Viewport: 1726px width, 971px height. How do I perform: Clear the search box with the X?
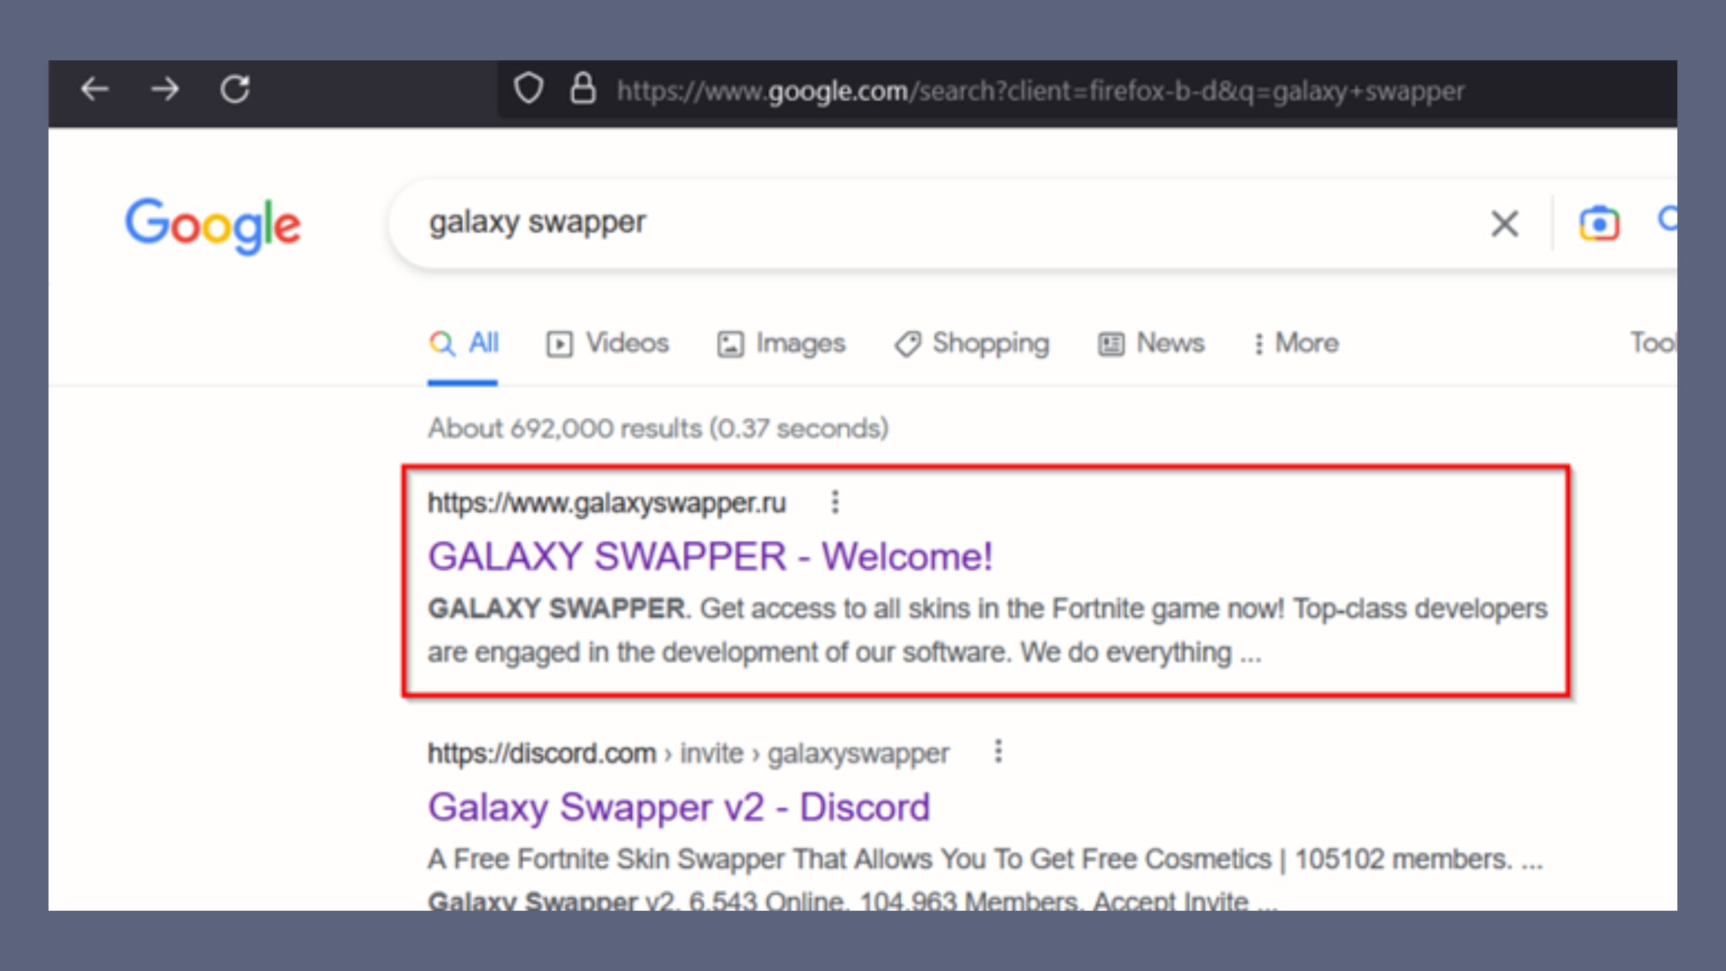click(x=1504, y=224)
